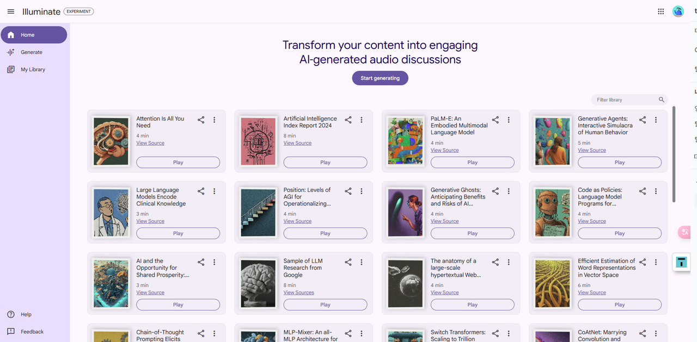Share the anatomy of a large-scale hypertextual Web paper
Screen dimensions: 697x342
(495, 262)
